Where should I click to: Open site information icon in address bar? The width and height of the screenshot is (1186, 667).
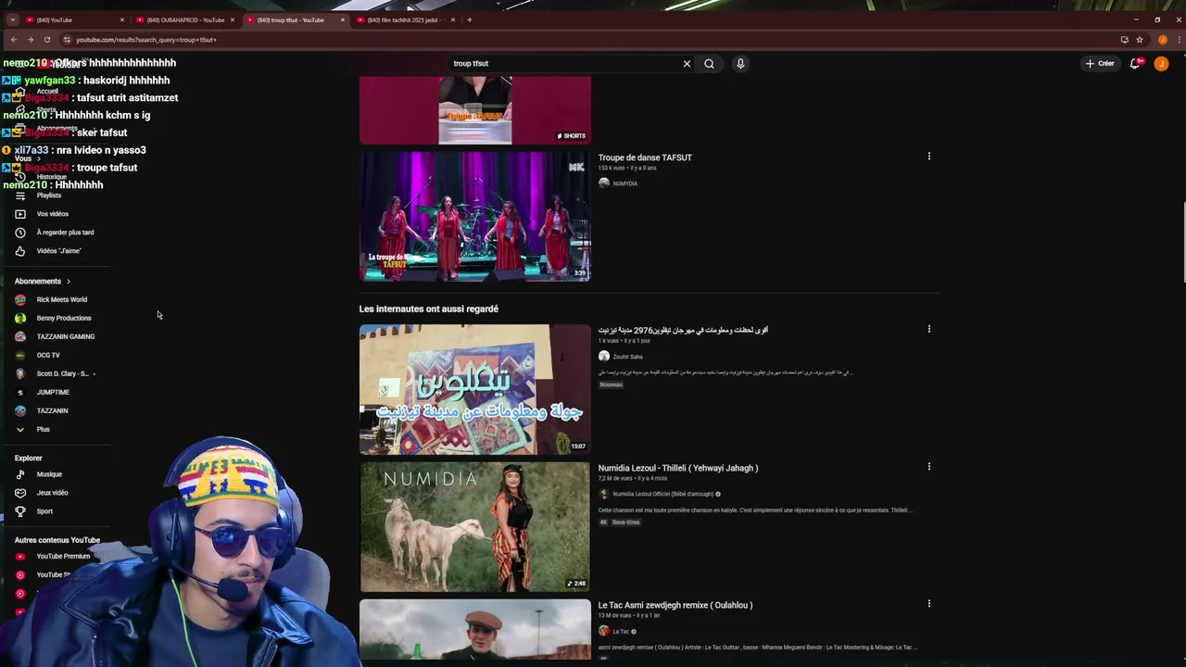67,40
